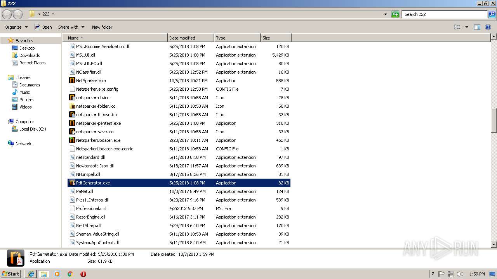Open Google Chrome from the taskbar
The width and height of the screenshot is (497, 279).
click(x=70, y=274)
